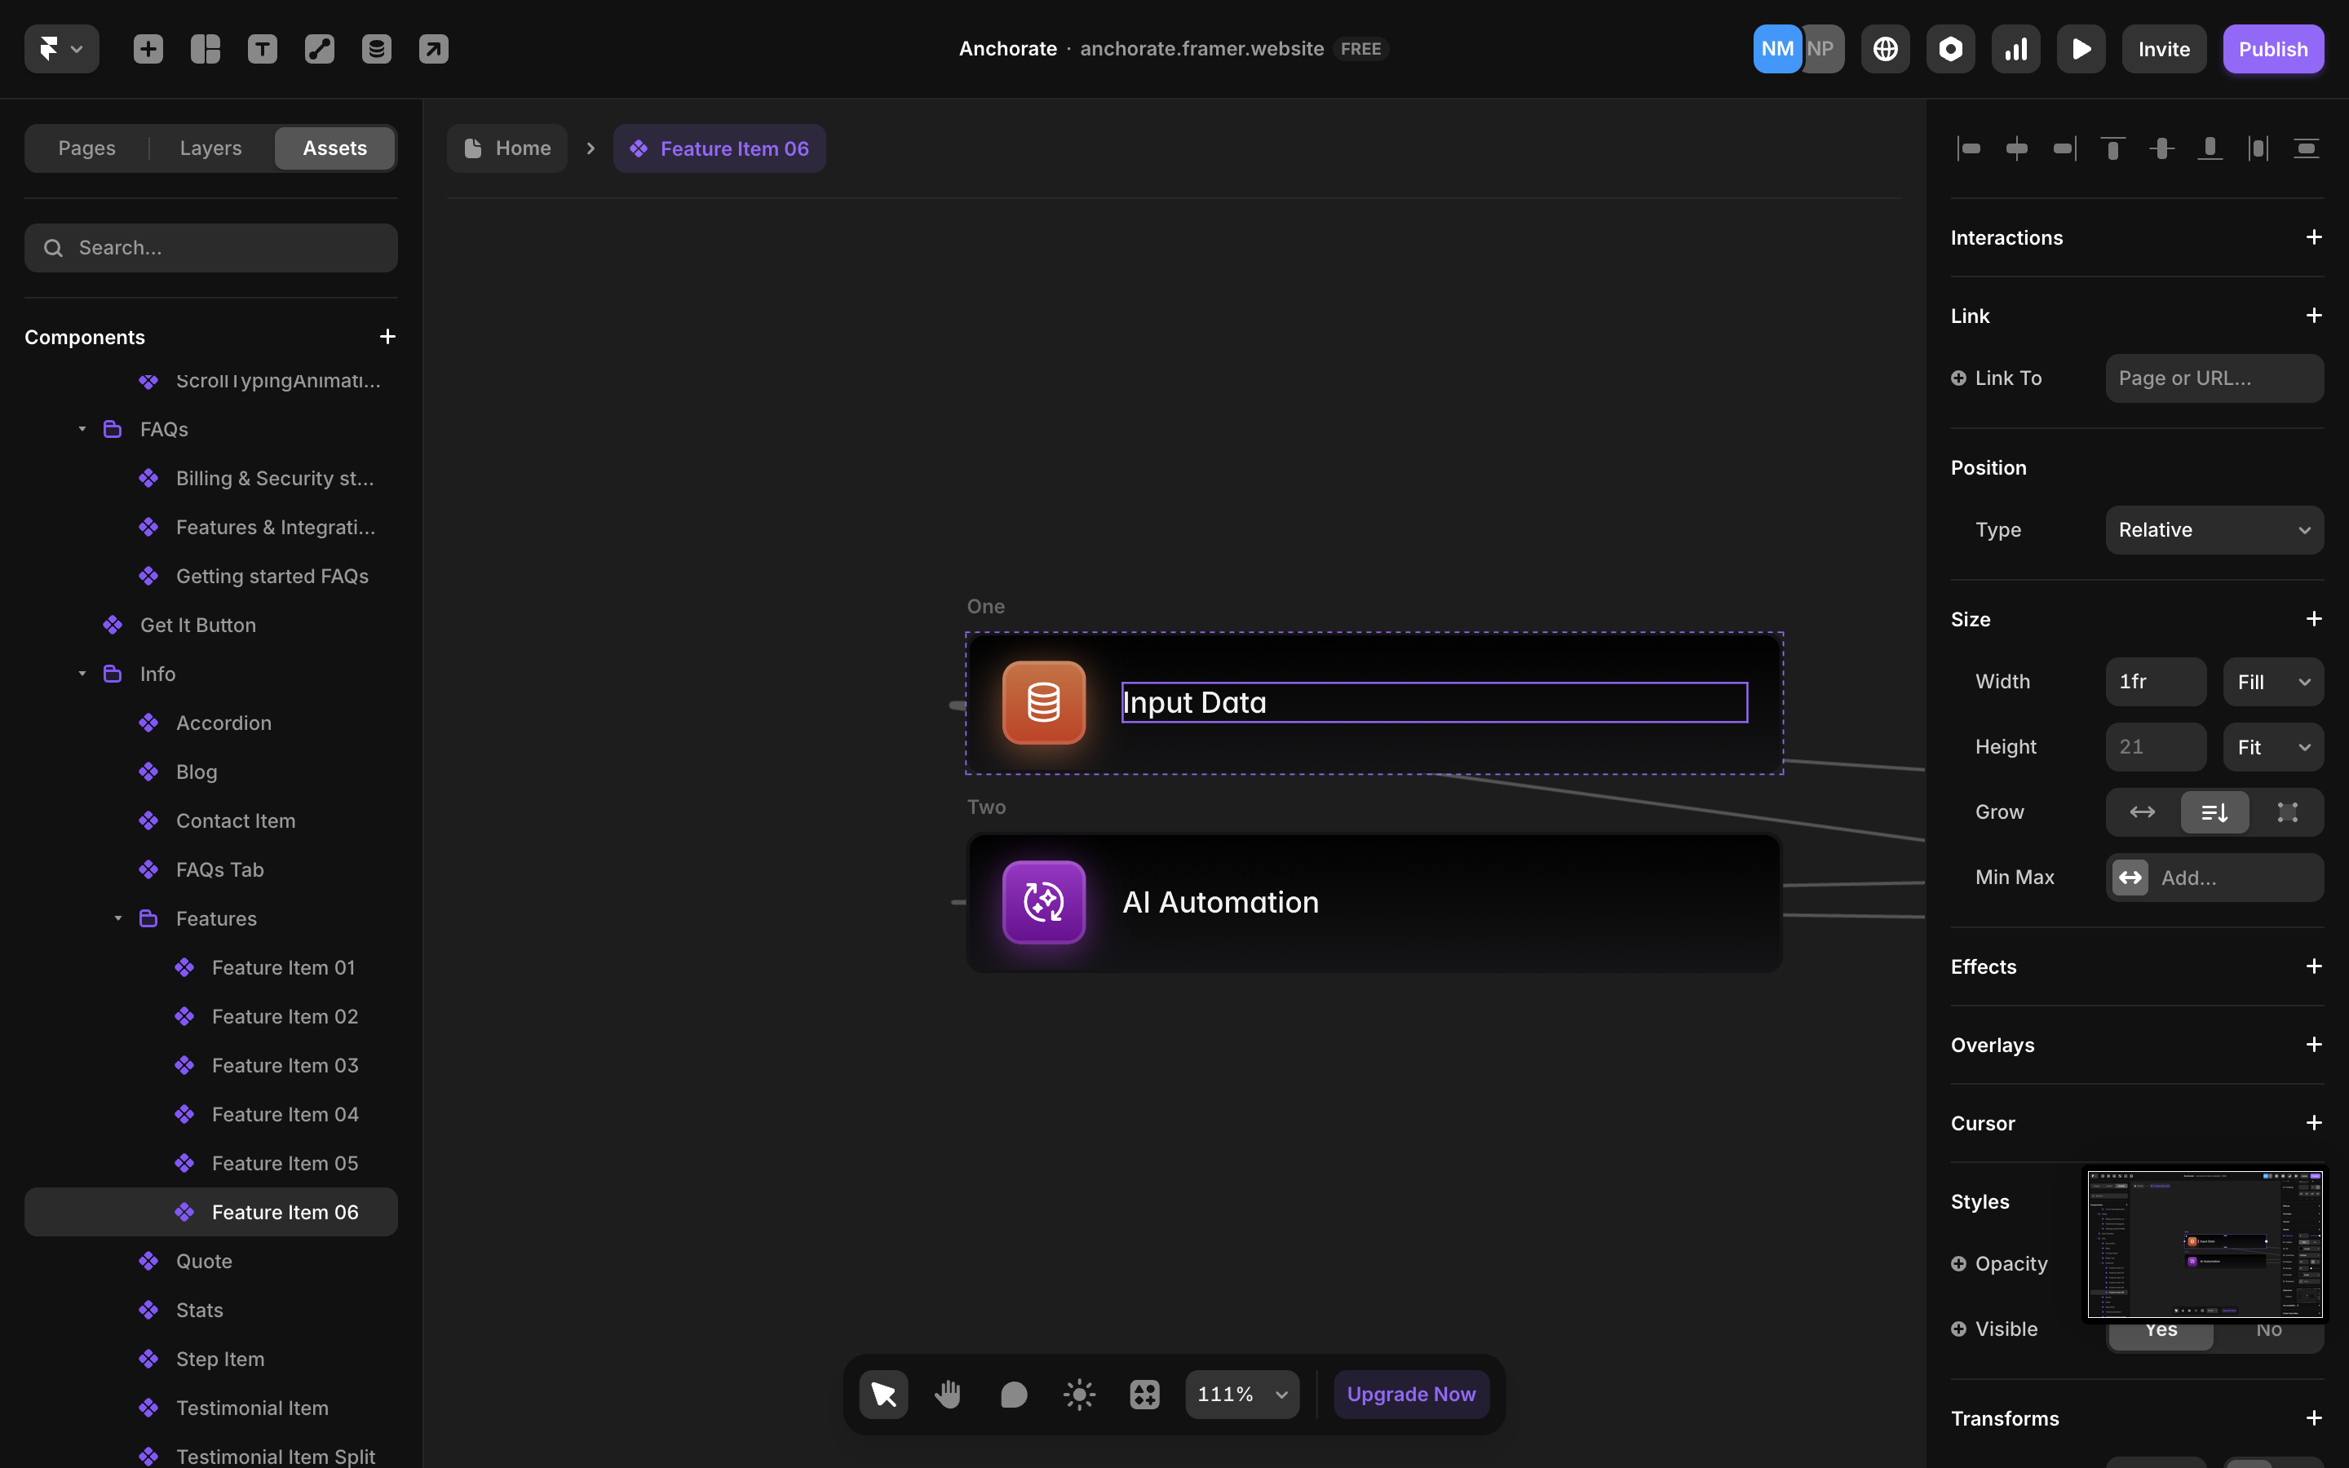Select the cursor tool in the bottom toolbar

point(883,1393)
